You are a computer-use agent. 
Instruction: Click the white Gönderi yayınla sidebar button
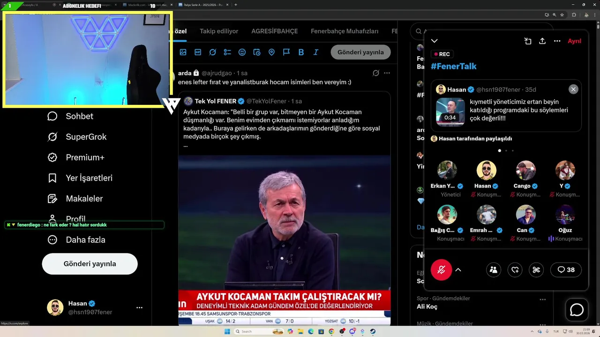(x=90, y=264)
